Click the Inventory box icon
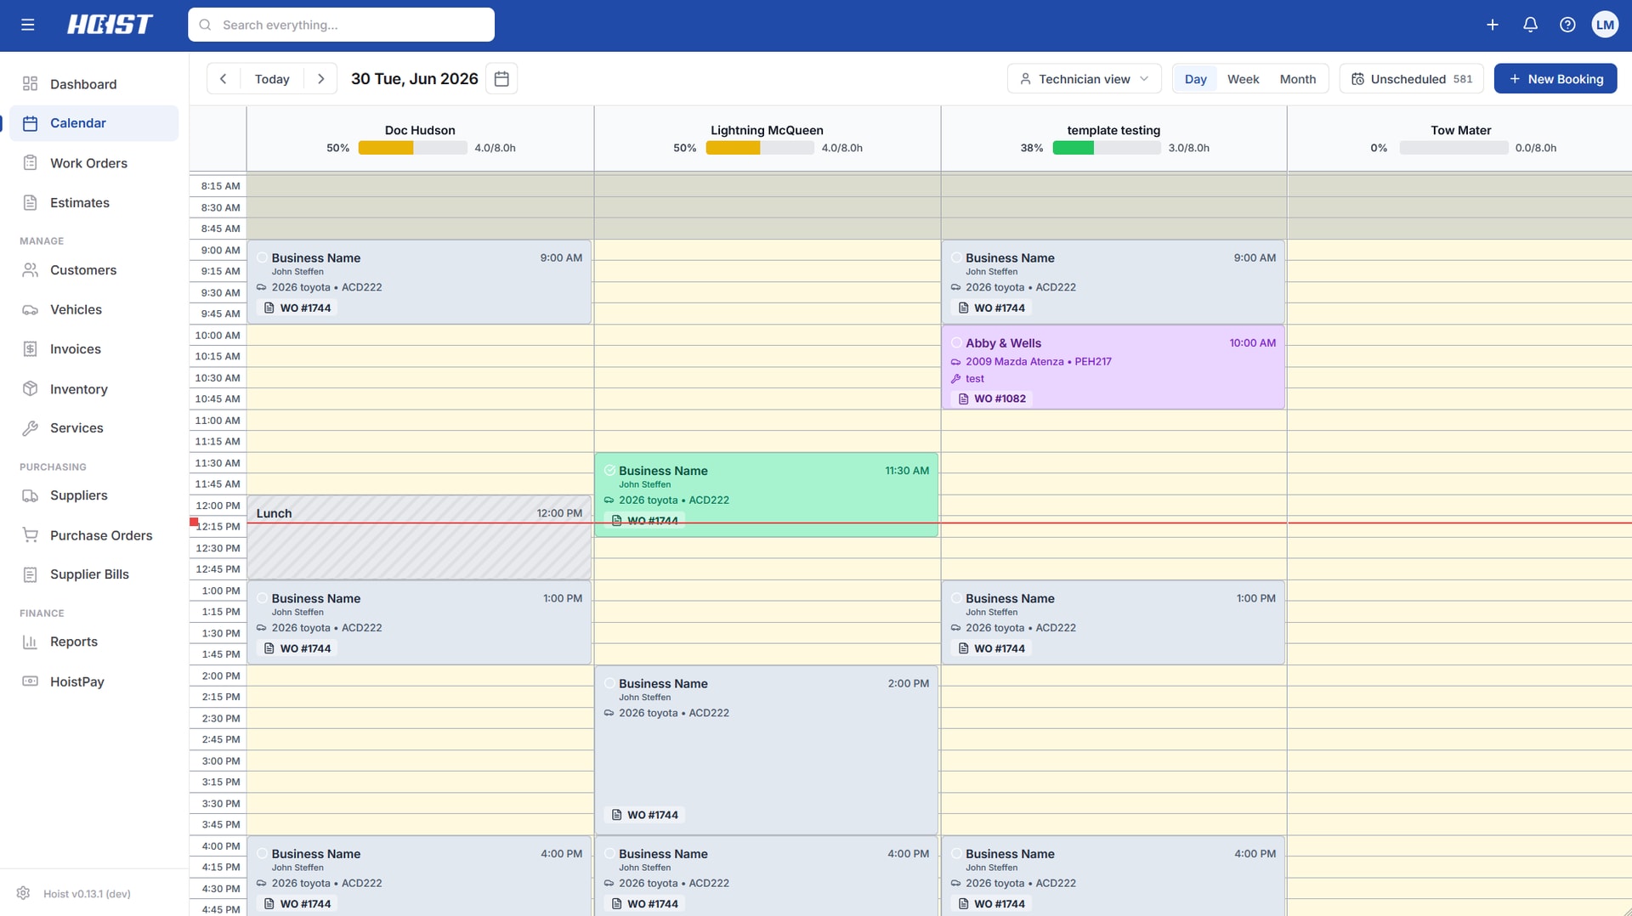Viewport: 1632px width, 916px height. 30,388
